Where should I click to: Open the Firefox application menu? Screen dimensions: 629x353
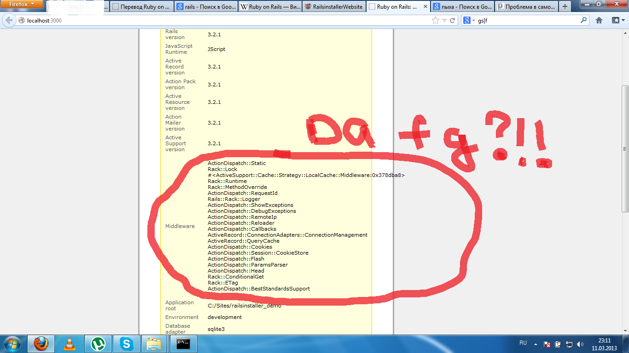pyautogui.click(x=22, y=5)
